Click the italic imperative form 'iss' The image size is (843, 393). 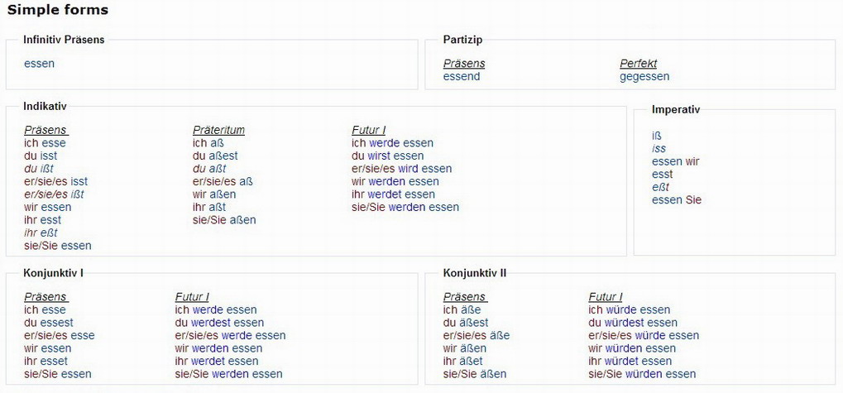click(x=659, y=149)
